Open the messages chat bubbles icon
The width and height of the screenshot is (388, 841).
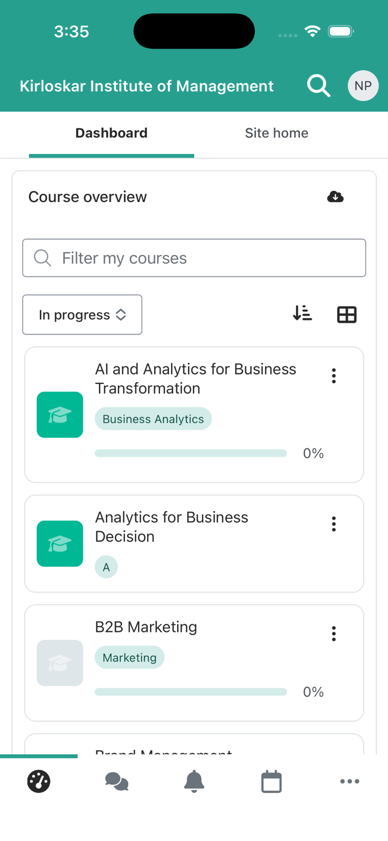click(117, 781)
